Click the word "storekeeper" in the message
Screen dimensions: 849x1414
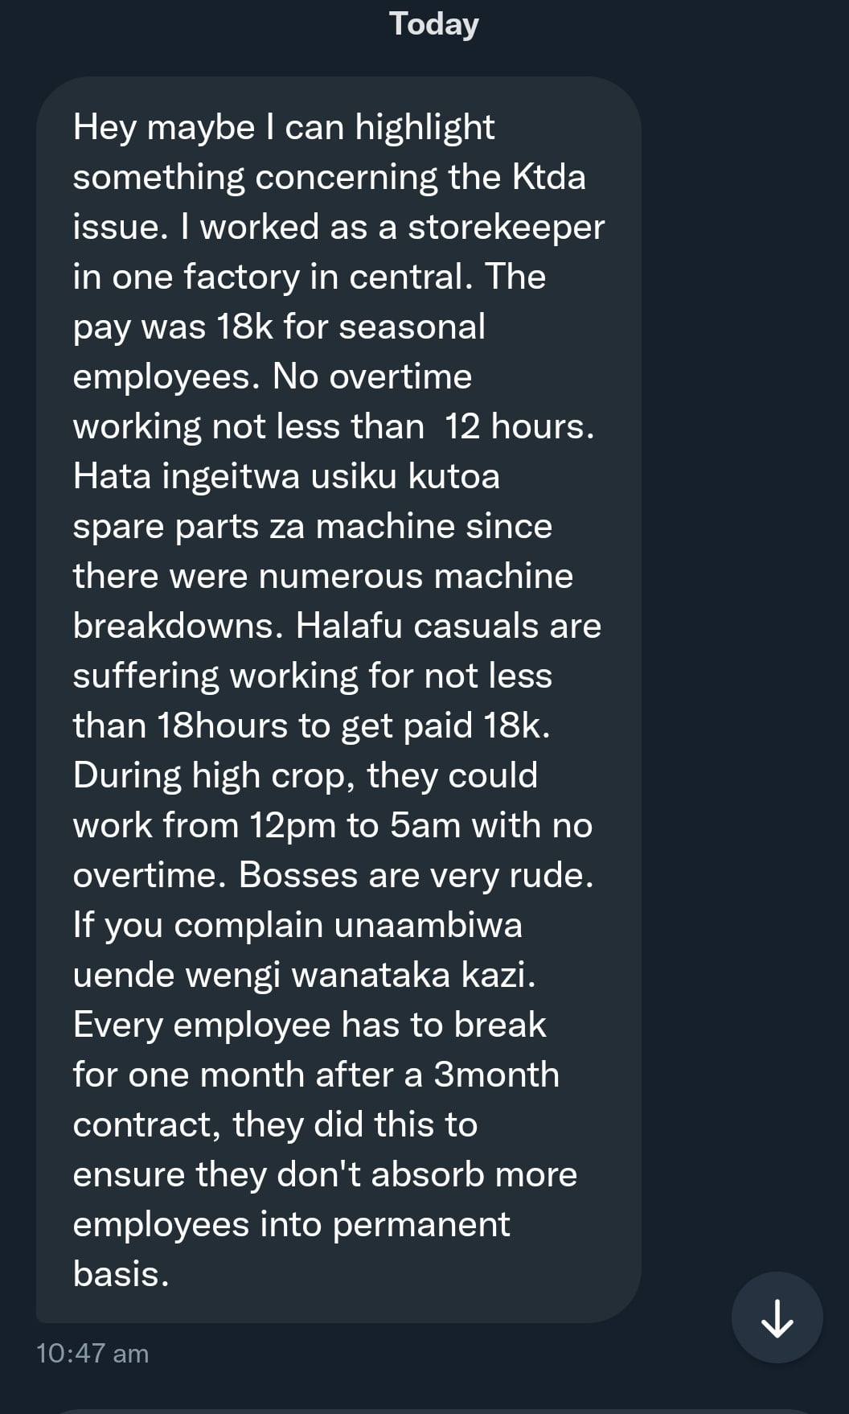(x=506, y=227)
